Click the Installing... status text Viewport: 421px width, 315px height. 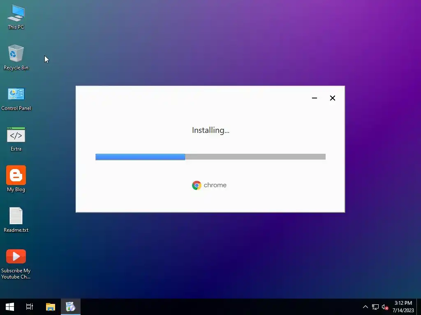point(211,130)
